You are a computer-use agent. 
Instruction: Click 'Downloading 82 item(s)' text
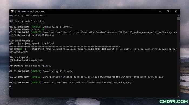pyautogui.click(x=58, y=71)
